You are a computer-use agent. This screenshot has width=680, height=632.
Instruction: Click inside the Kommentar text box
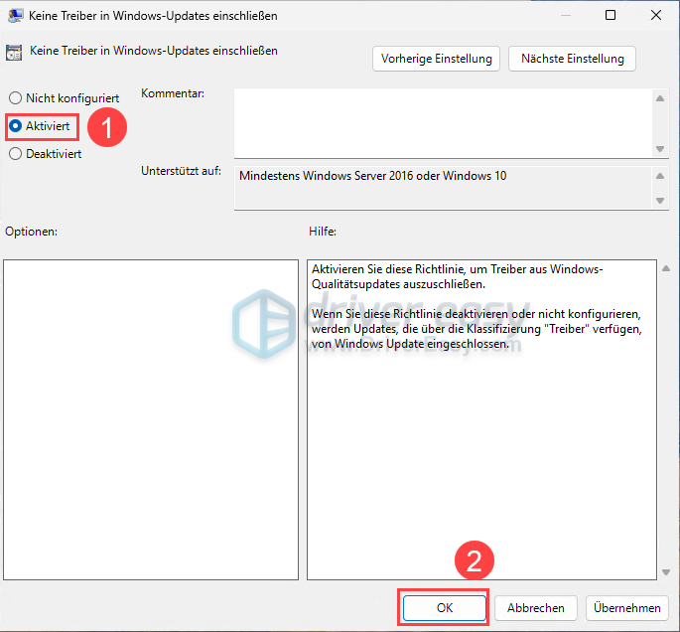coord(443,123)
